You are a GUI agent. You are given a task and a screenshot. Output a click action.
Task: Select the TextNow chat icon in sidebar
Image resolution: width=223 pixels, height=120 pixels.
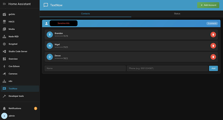pos(5,89)
